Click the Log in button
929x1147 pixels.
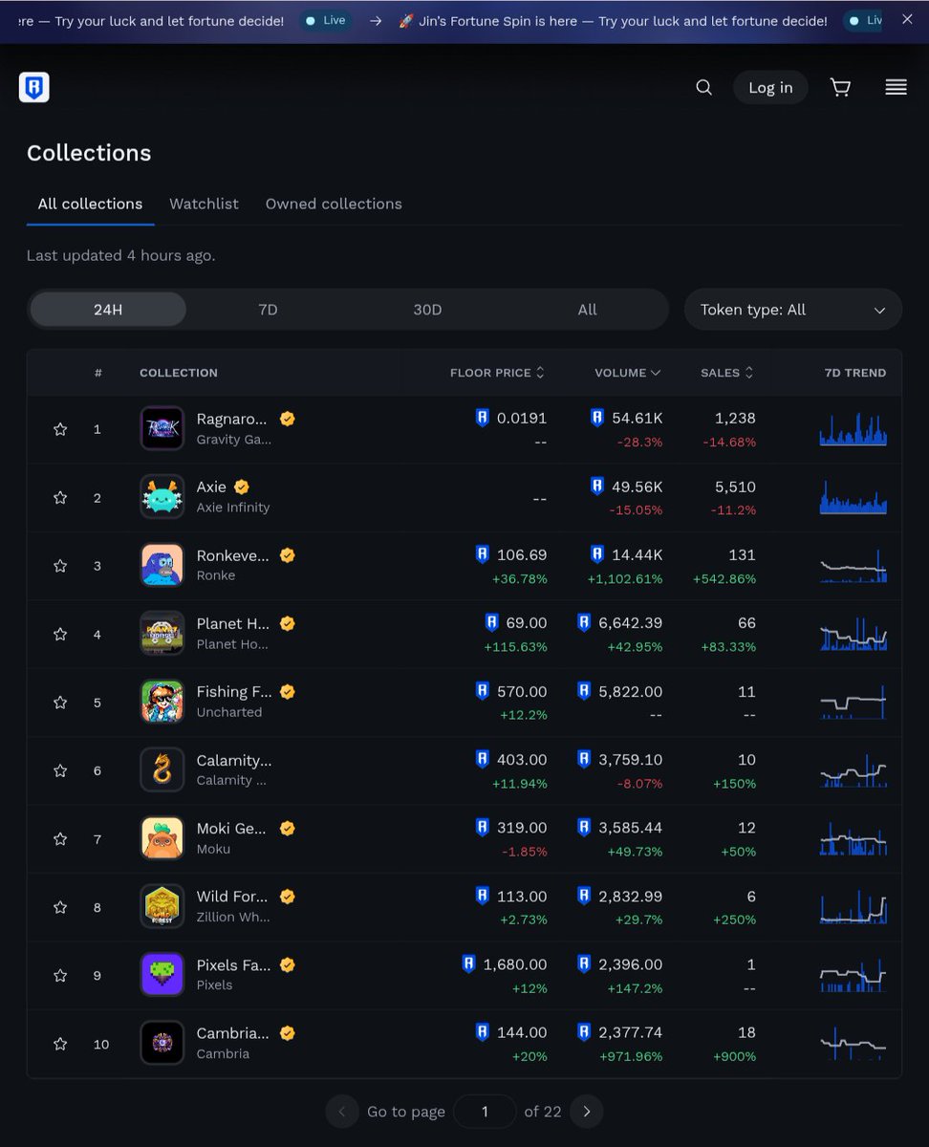point(770,88)
